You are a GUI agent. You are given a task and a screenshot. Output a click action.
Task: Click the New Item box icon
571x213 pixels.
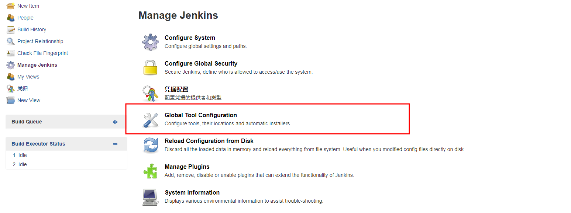11,6
